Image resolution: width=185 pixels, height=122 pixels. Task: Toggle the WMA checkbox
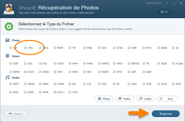click(x=25, y=84)
